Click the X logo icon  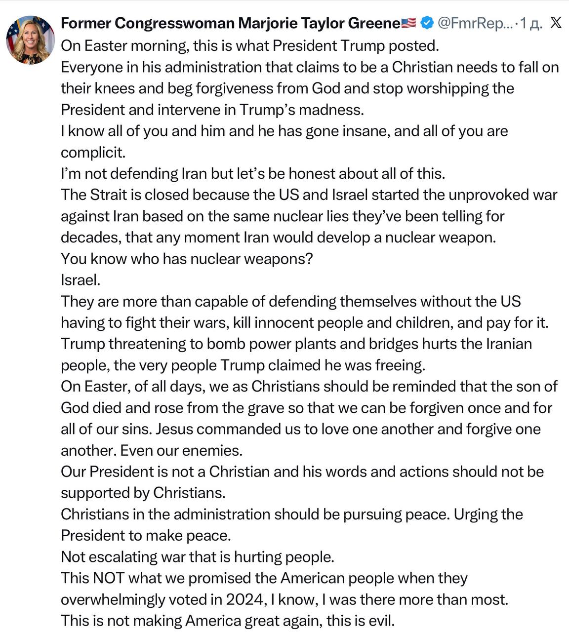556,23
